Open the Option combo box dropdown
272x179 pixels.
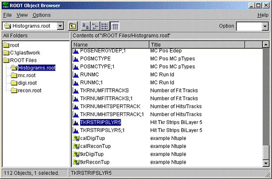265,26
